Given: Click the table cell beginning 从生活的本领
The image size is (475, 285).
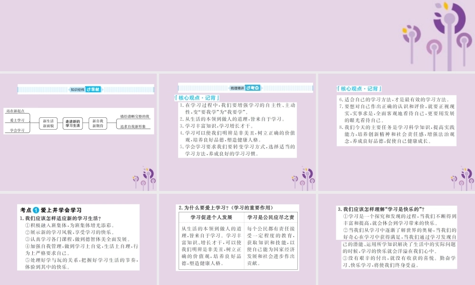Looking at the screenshot, I should pos(211,246).
